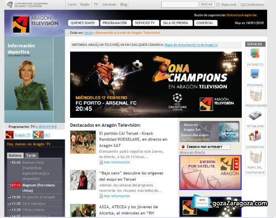Open Intranet in top bar
This screenshot has height=218, width=276.
point(109,4)
